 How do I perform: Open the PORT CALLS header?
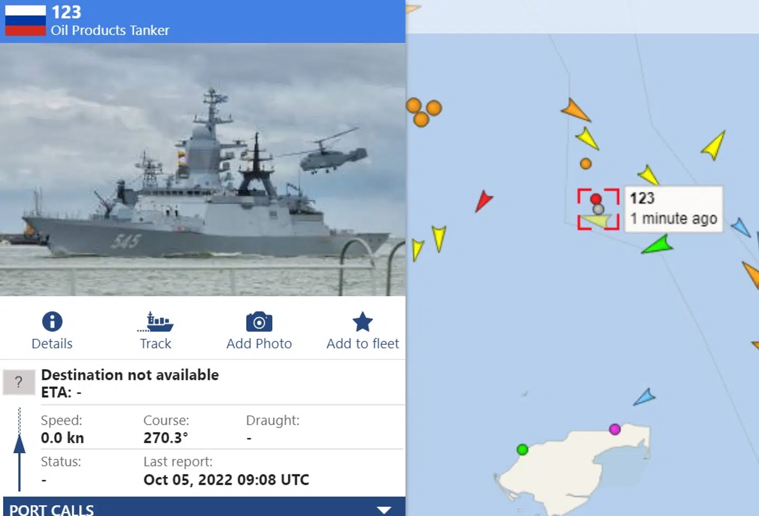(204, 507)
